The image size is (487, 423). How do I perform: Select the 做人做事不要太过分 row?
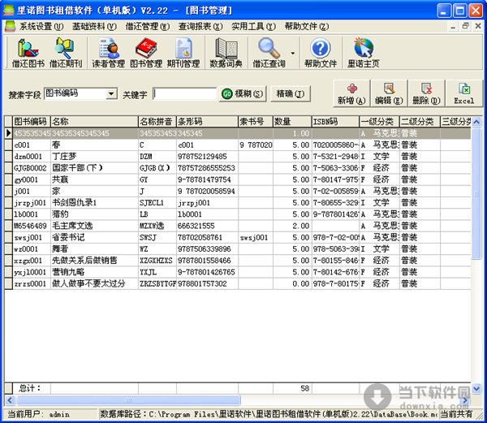[x=238, y=283]
